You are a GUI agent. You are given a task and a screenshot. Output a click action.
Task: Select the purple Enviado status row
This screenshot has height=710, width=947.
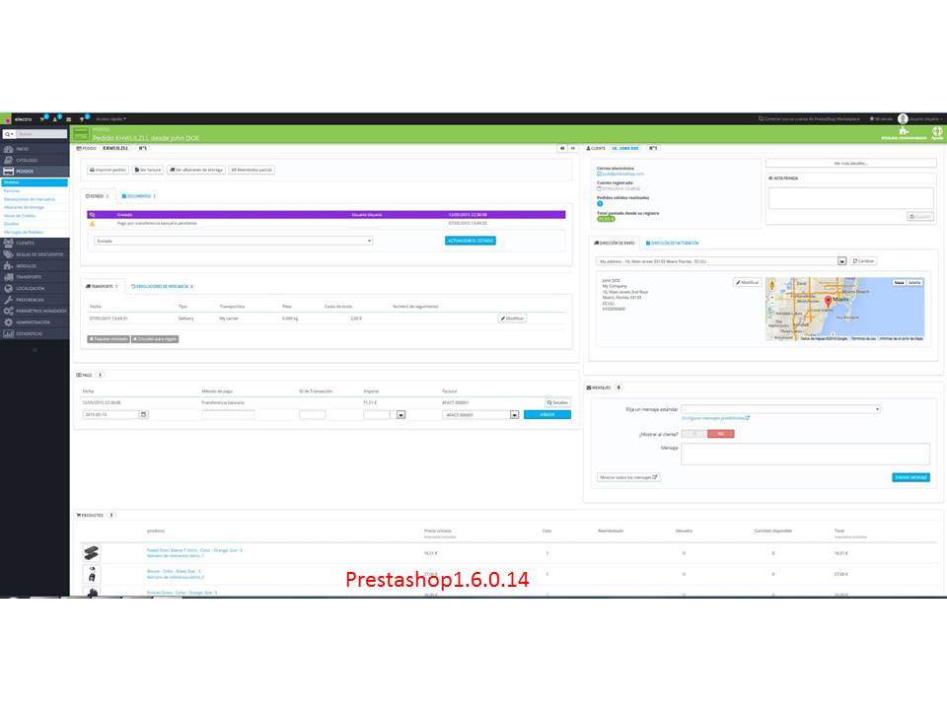point(327,214)
